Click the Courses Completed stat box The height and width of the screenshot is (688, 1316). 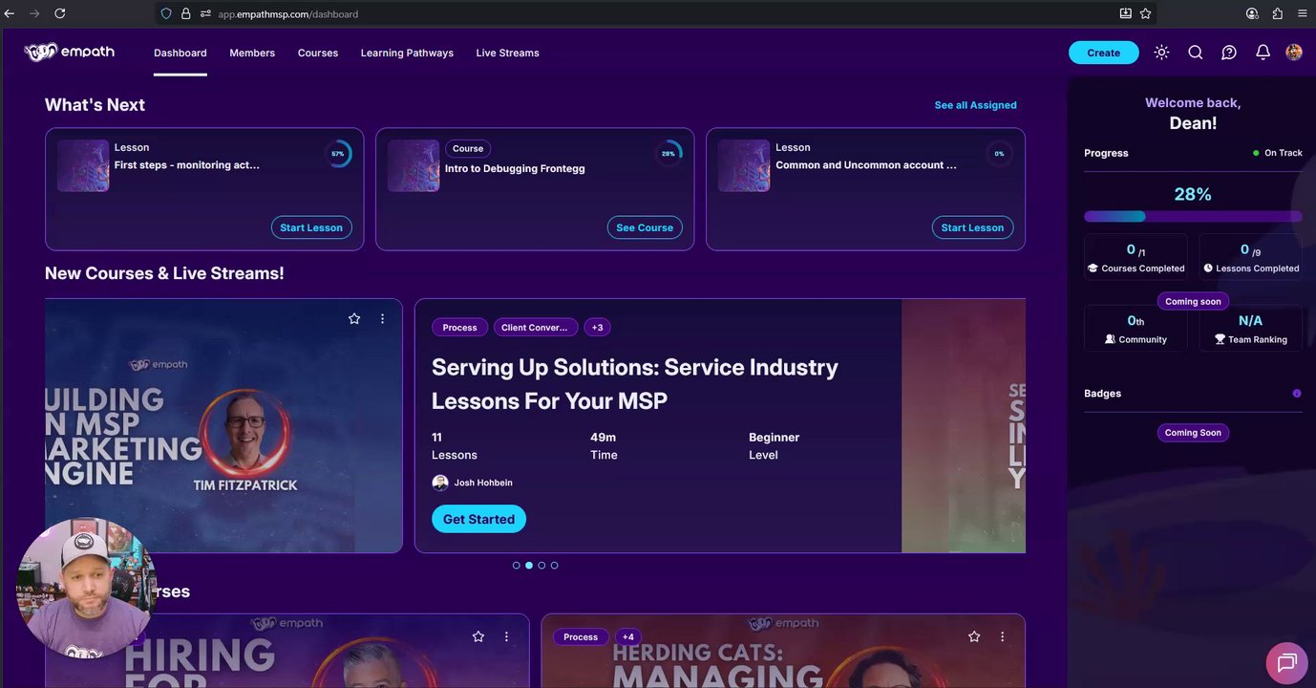1136,257
